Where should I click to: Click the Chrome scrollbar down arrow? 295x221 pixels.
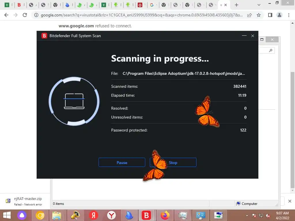pos(292,190)
